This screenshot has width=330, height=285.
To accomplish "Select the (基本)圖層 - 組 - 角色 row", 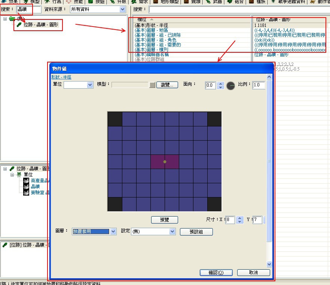I will pyautogui.click(x=192, y=40).
